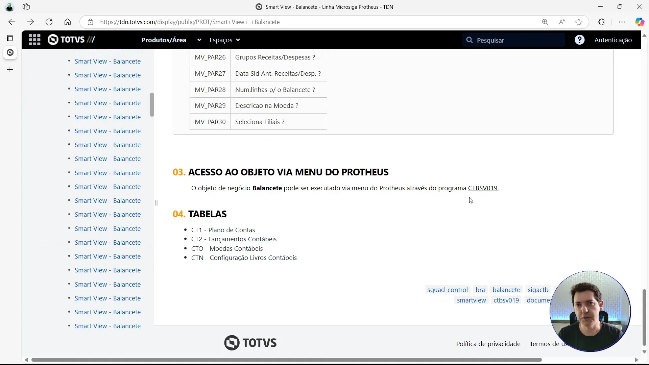Activate the Read Aloud icon
Image resolution: width=649 pixels, height=365 pixels.
(562, 22)
